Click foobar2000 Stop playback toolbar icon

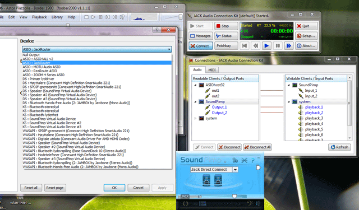coord(86,17)
